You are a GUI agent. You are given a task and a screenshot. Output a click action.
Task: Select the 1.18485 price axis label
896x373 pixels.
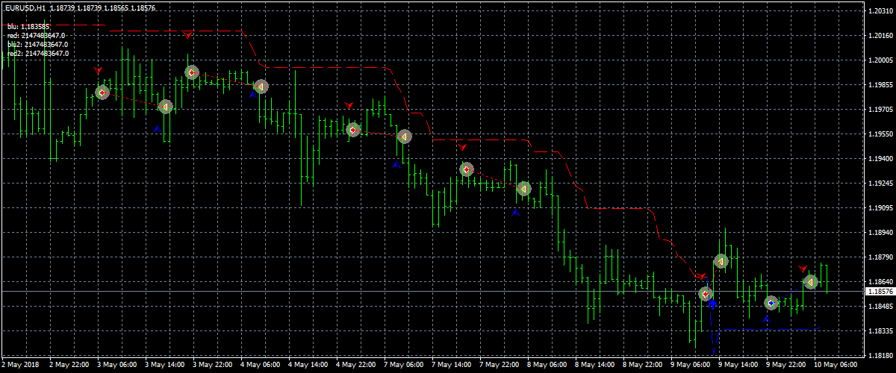tap(881, 307)
